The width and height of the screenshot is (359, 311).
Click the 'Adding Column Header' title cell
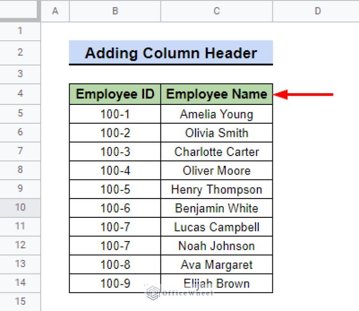tap(171, 53)
